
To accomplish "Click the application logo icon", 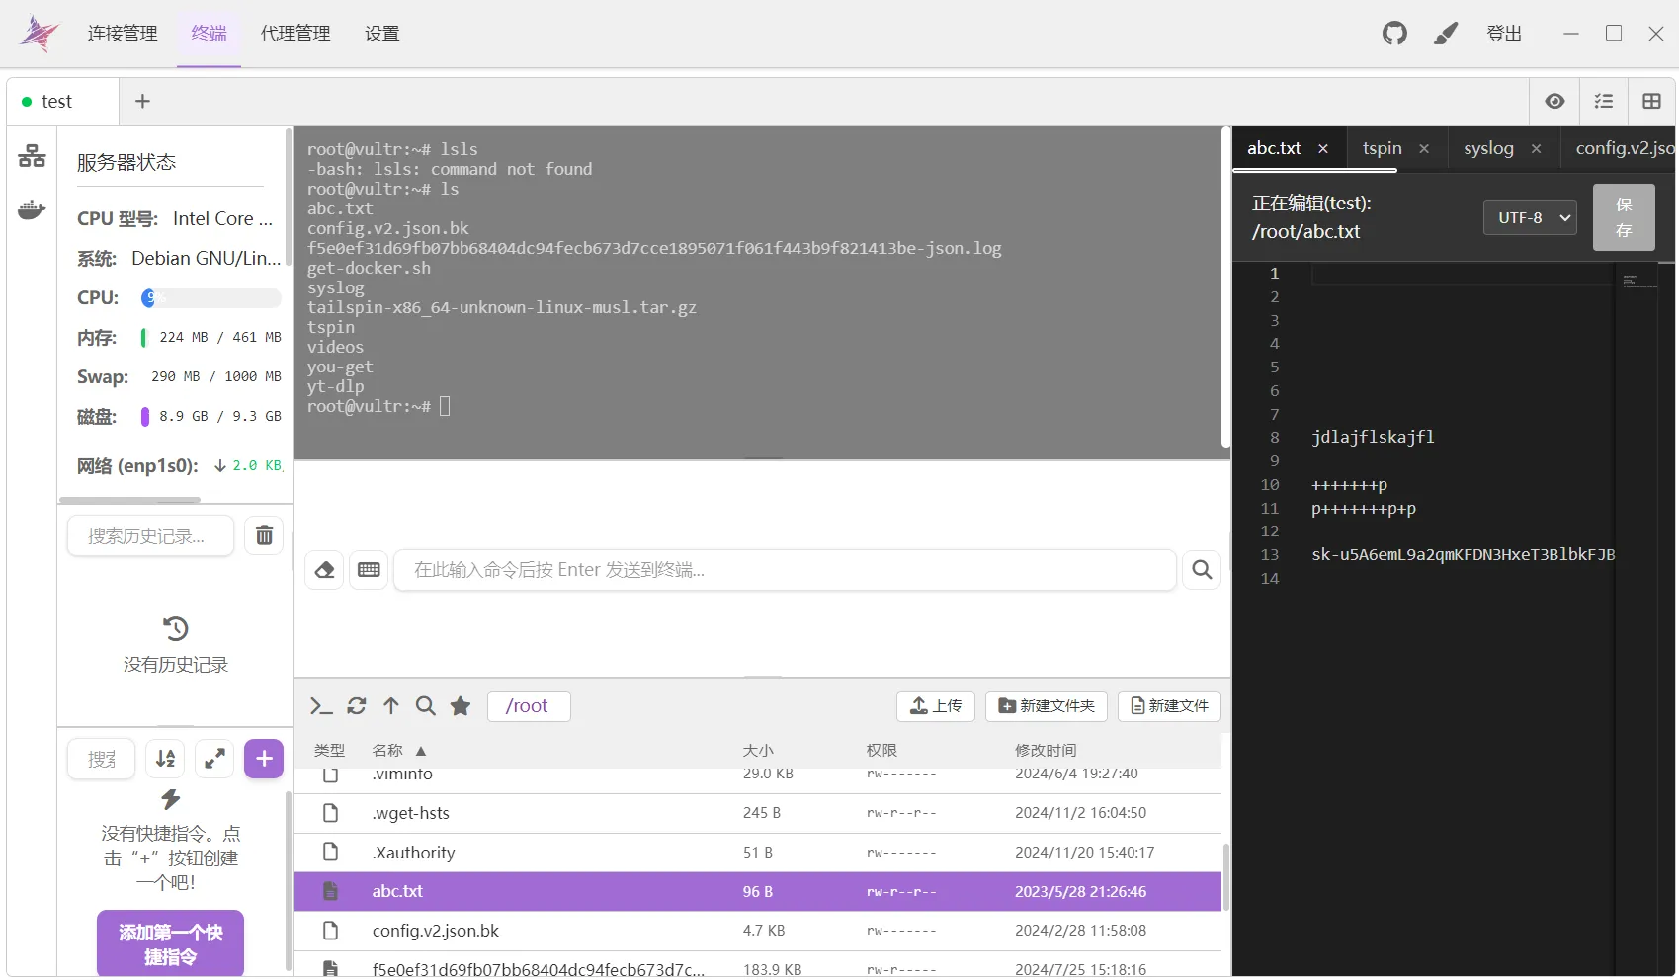I will tap(40, 34).
